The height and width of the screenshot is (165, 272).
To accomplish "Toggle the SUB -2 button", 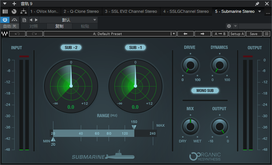I will click(x=71, y=47).
